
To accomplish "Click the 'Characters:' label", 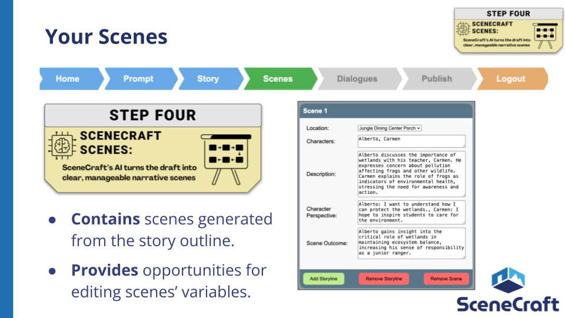I will pyautogui.click(x=321, y=141).
